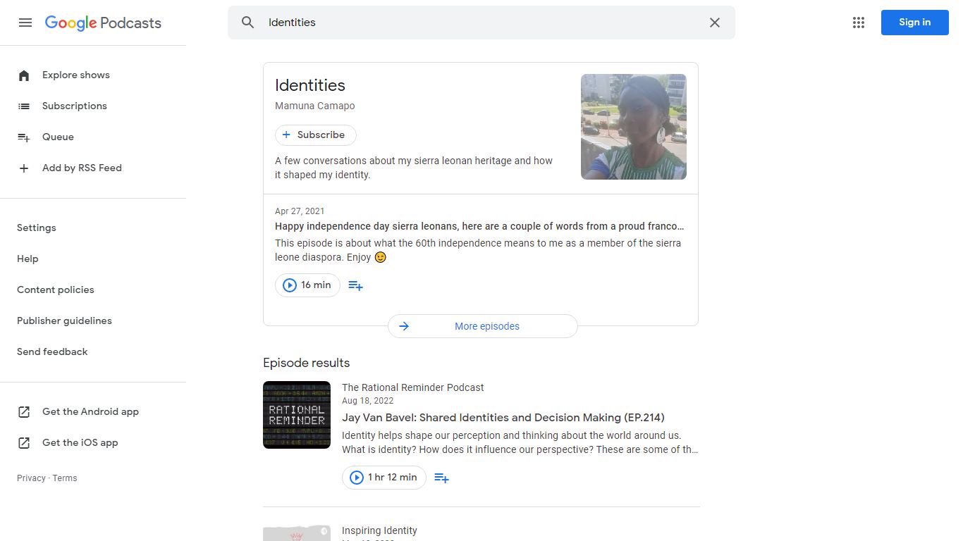Image resolution: width=963 pixels, height=541 pixels.
Task: Click The Rational Reminder Podcast name
Action: (x=413, y=387)
